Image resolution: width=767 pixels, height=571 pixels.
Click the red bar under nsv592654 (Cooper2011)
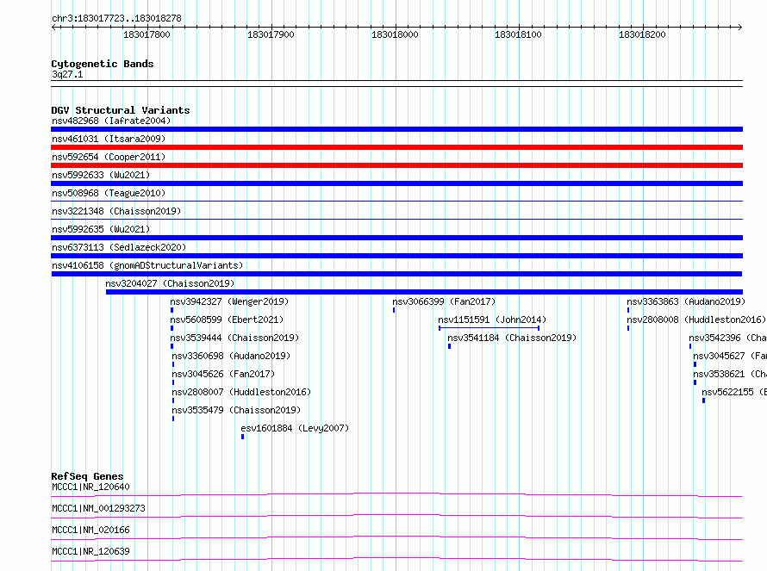(x=396, y=165)
